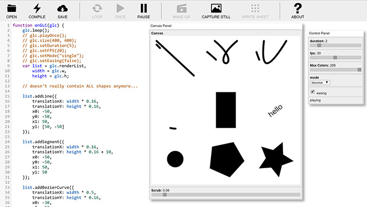Click the "y1: [50, -50]" code line
367x207 pixels.
[48, 126]
